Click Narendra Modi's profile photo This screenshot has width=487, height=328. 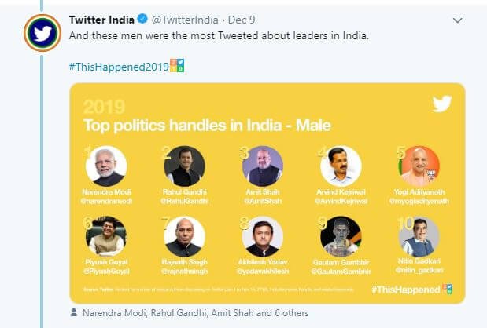point(105,166)
